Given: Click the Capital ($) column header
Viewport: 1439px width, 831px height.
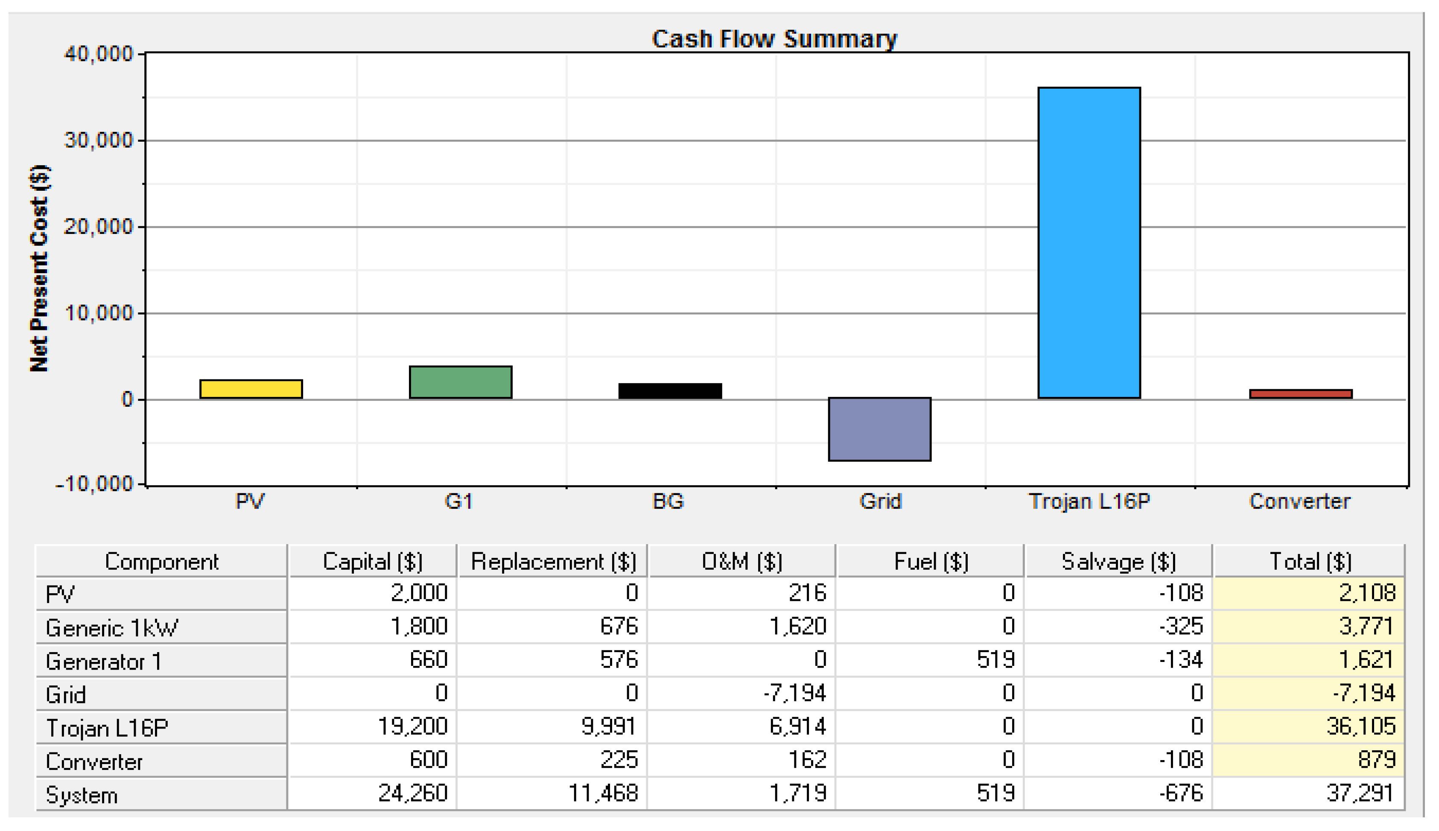Looking at the screenshot, I should click(372, 562).
